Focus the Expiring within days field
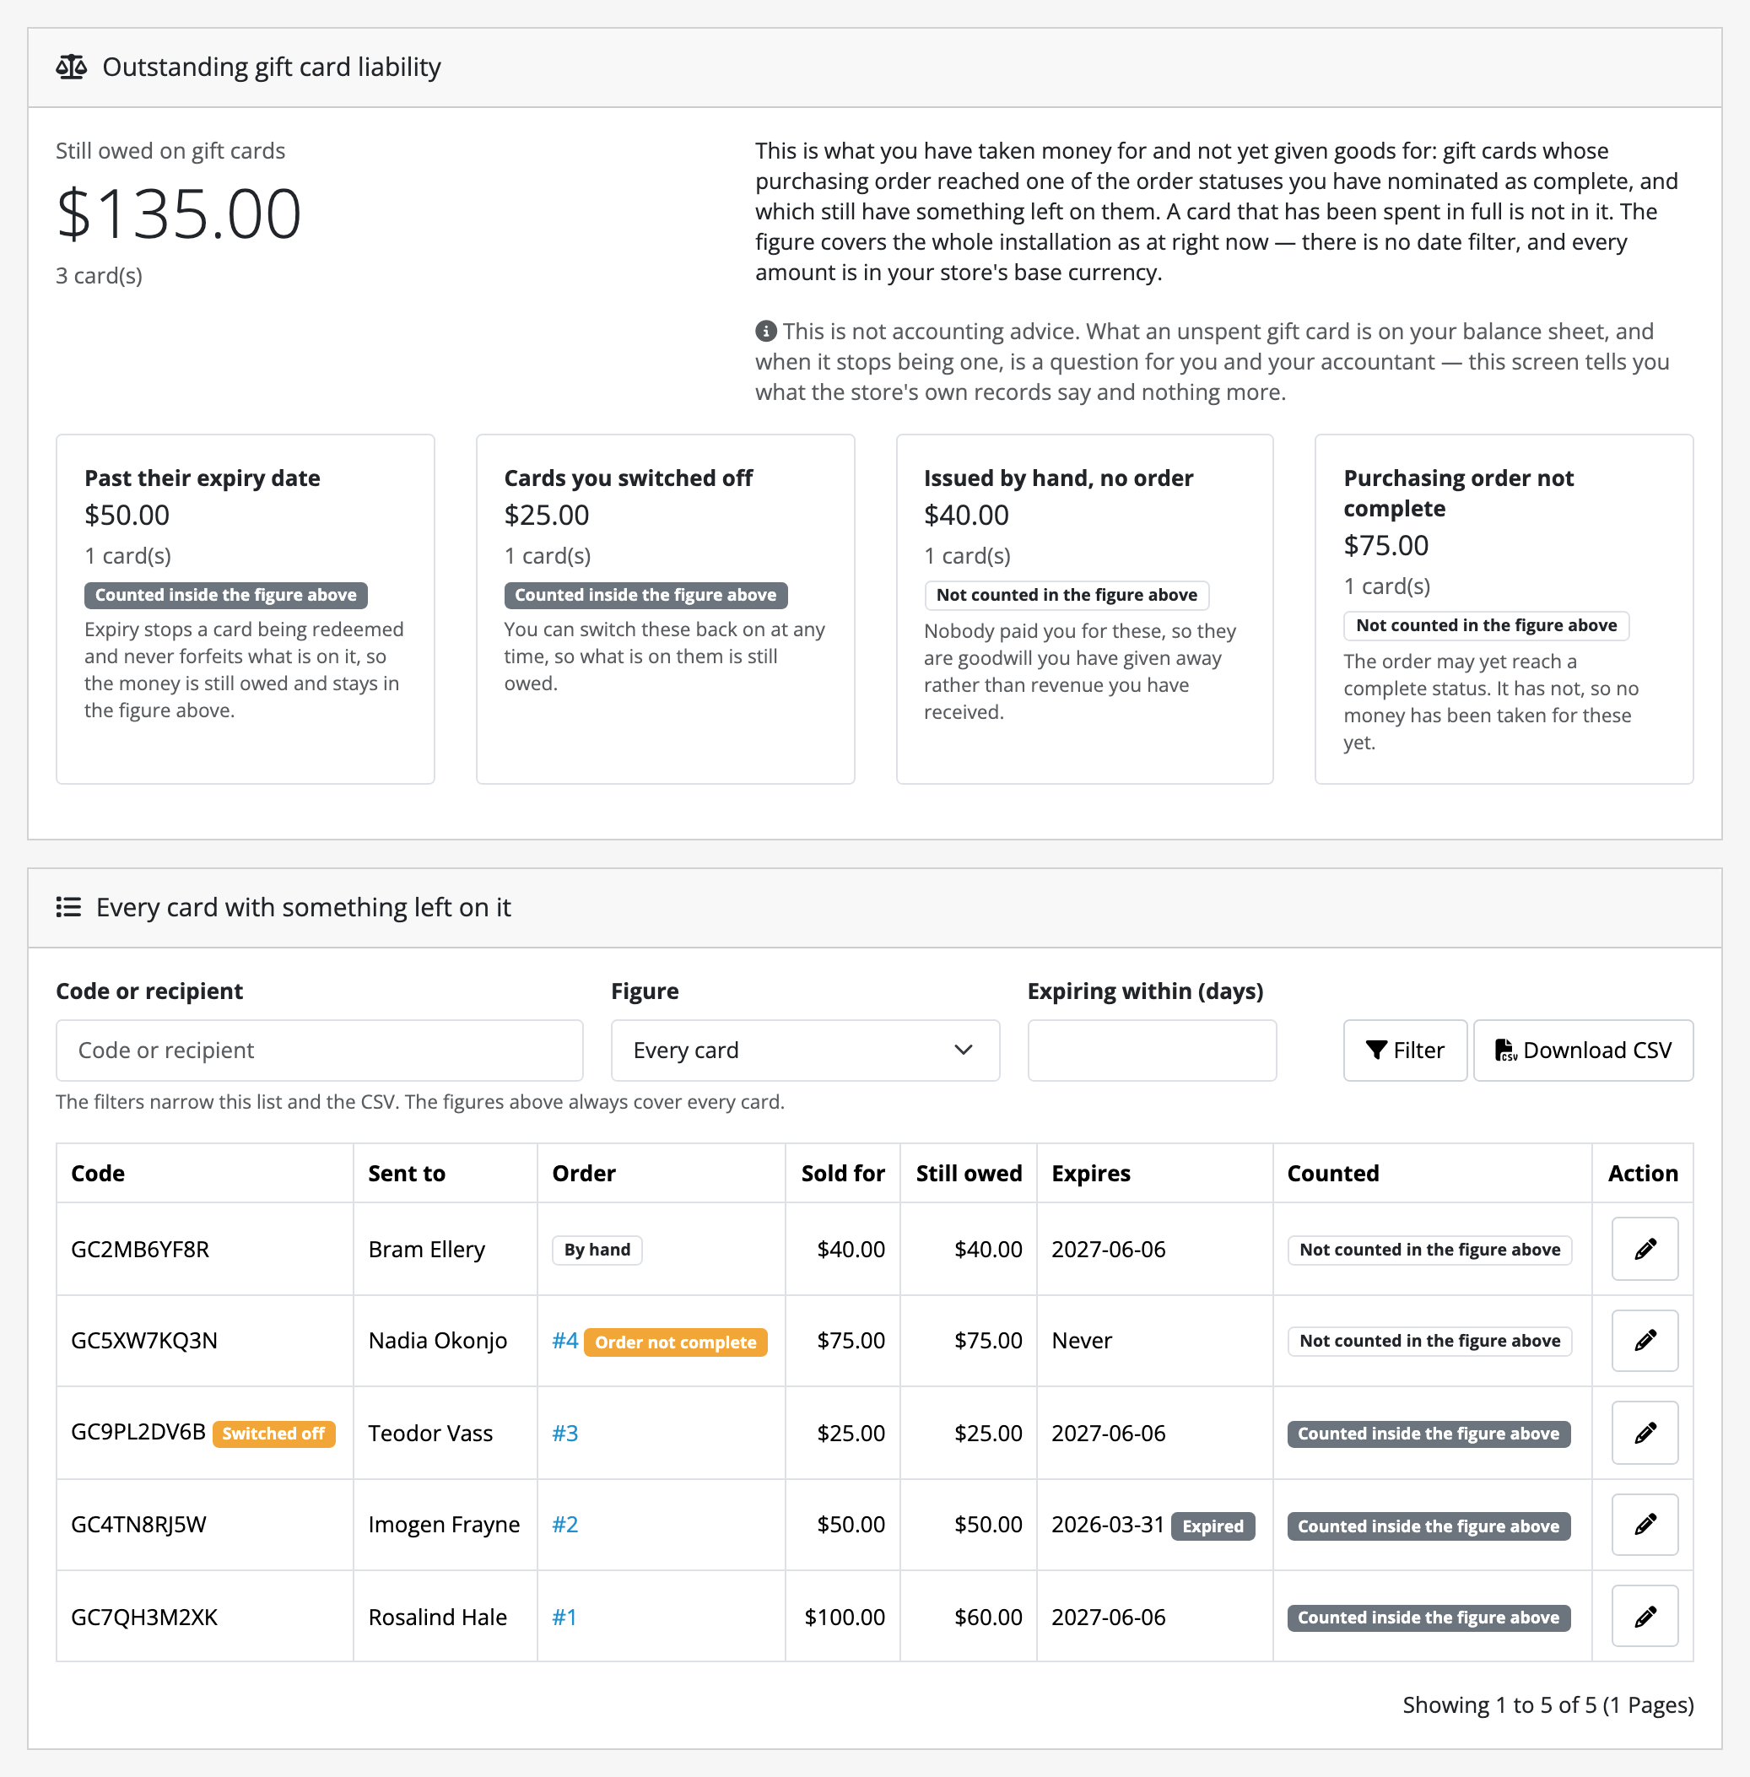This screenshot has height=1777, width=1750. (x=1152, y=1050)
